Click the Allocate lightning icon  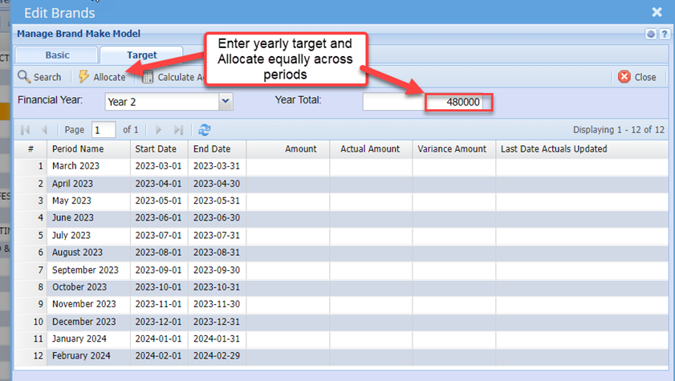pos(83,77)
